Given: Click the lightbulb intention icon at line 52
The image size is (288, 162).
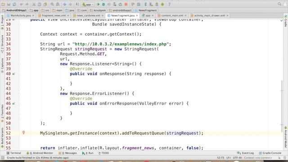Looking at the screenshot, I should (23, 132).
